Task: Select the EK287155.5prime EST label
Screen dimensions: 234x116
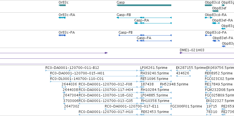Action: click(191, 68)
